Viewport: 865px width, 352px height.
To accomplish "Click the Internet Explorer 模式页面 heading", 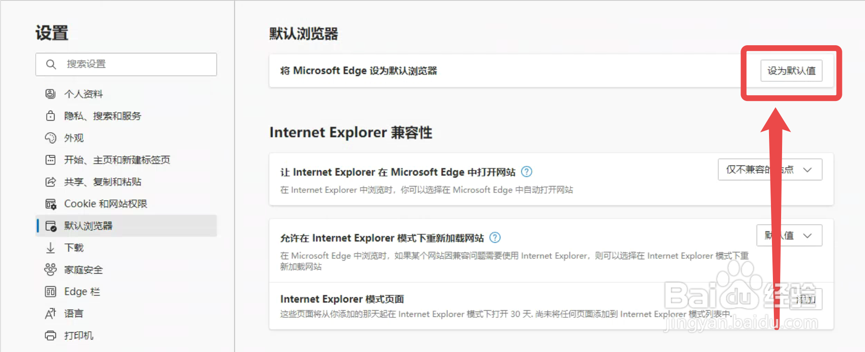I will [342, 299].
